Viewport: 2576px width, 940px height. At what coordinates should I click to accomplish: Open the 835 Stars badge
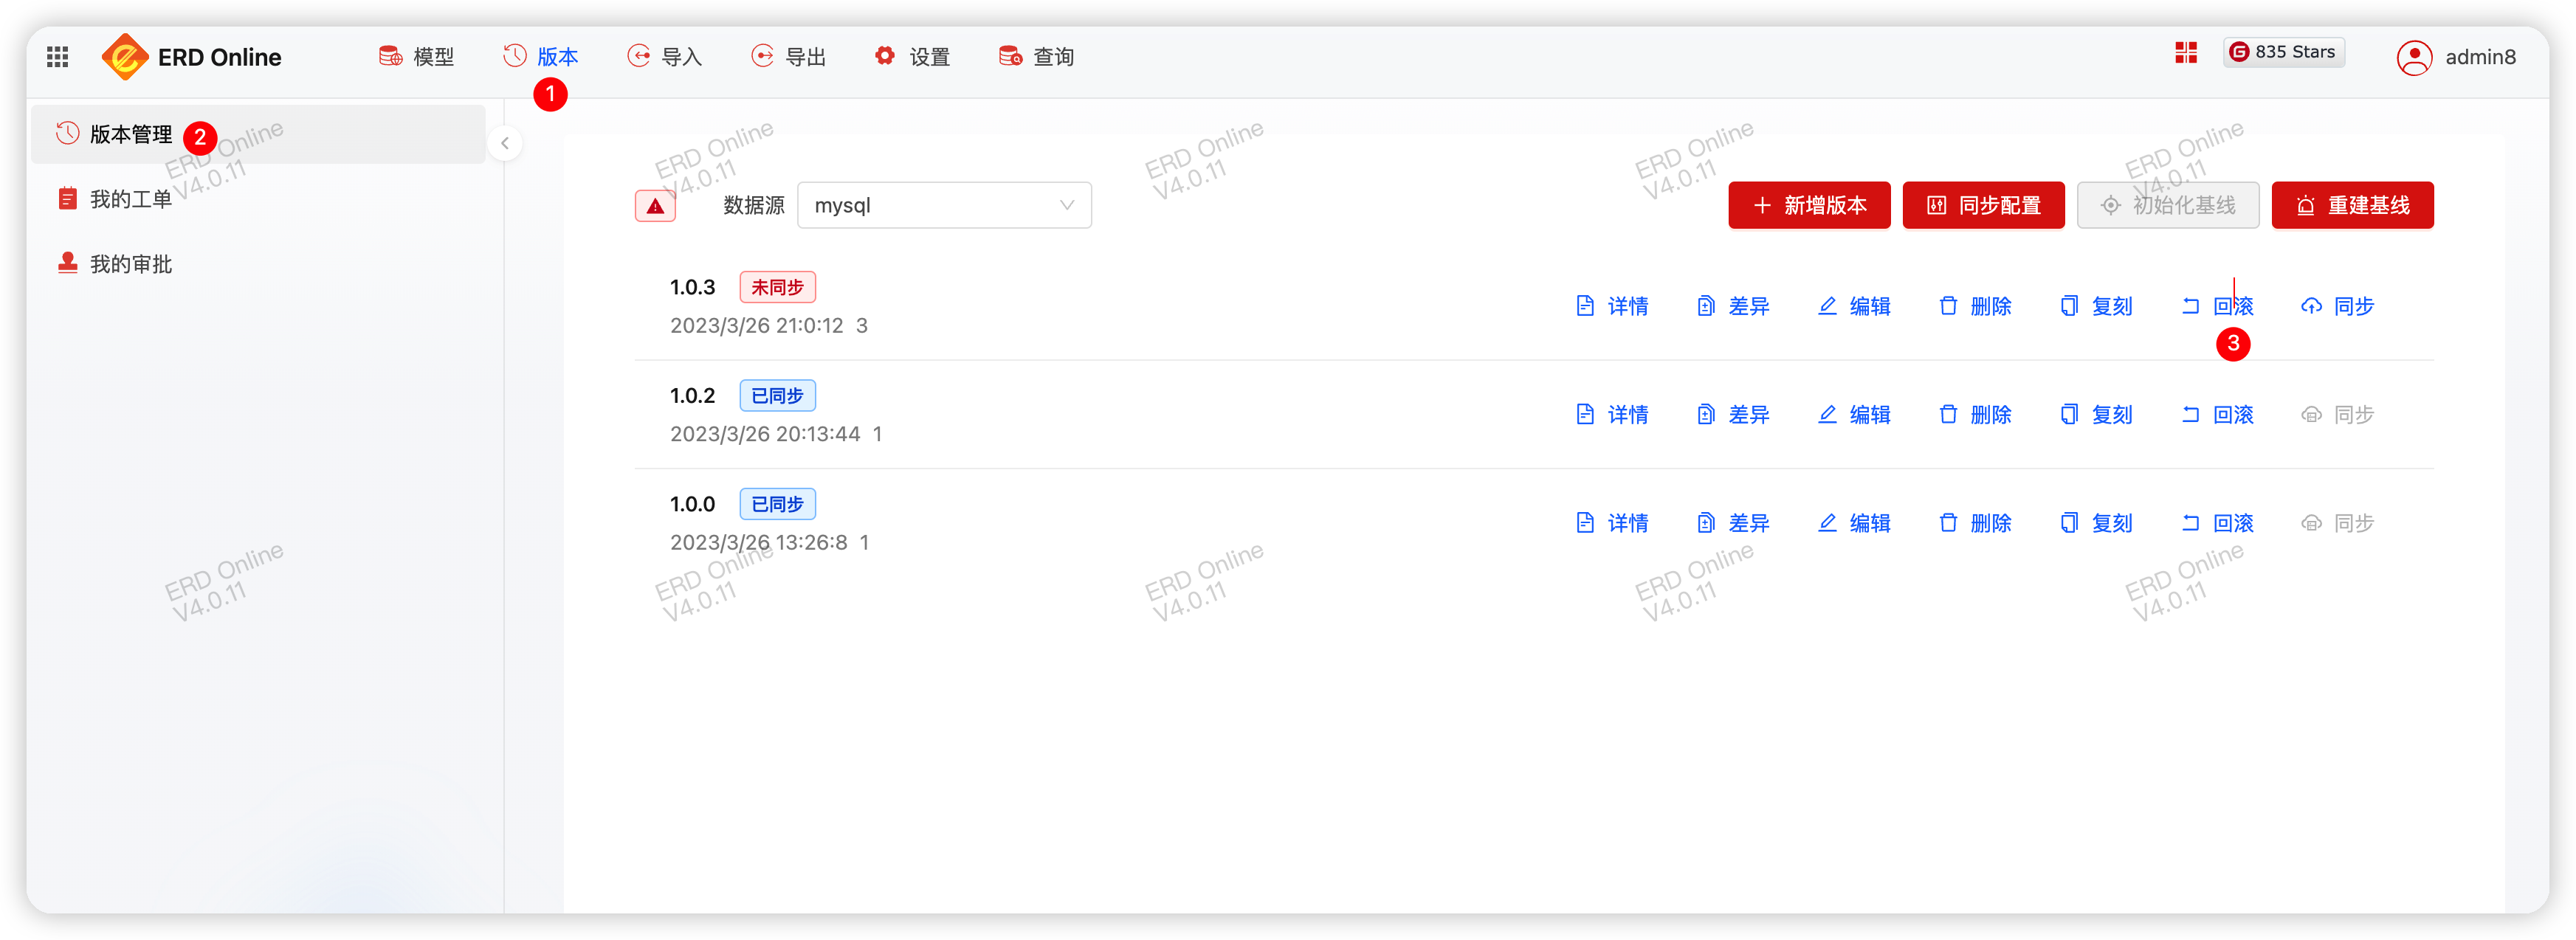pos(2284,52)
